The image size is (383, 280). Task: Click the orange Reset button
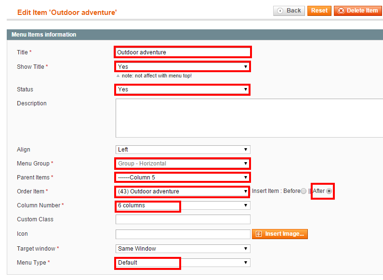(x=319, y=11)
